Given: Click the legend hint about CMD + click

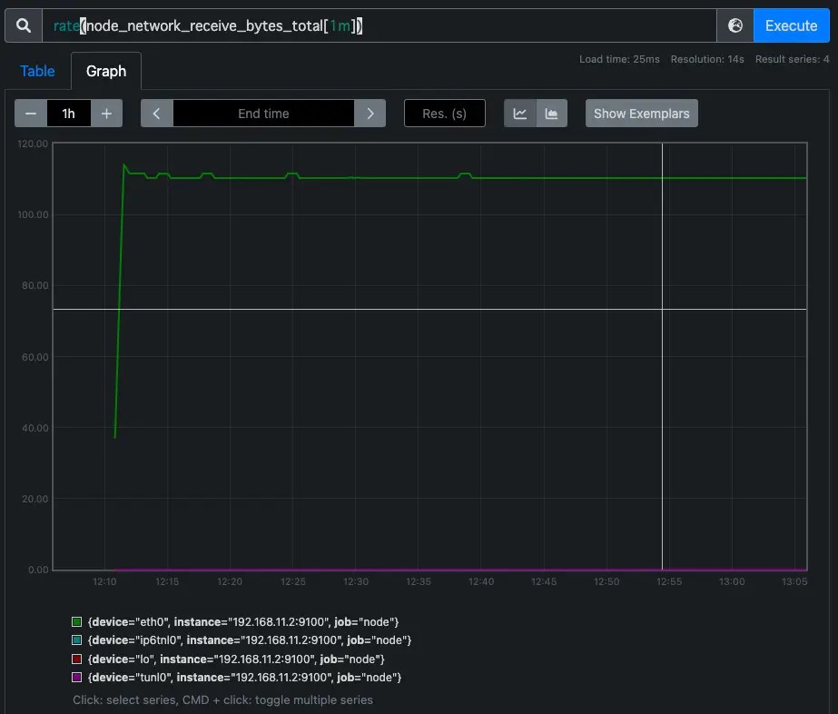Looking at the screenshot, I should pos(222,699).
